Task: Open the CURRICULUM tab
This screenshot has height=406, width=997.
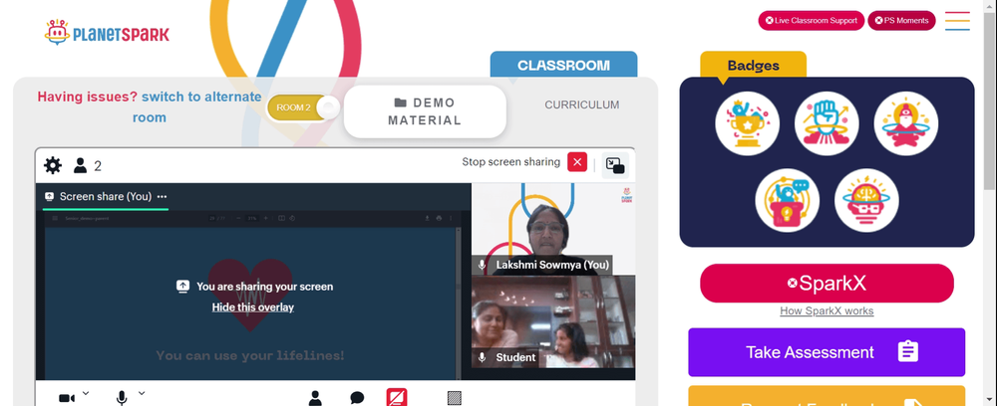Action: (x=582, y=104)
